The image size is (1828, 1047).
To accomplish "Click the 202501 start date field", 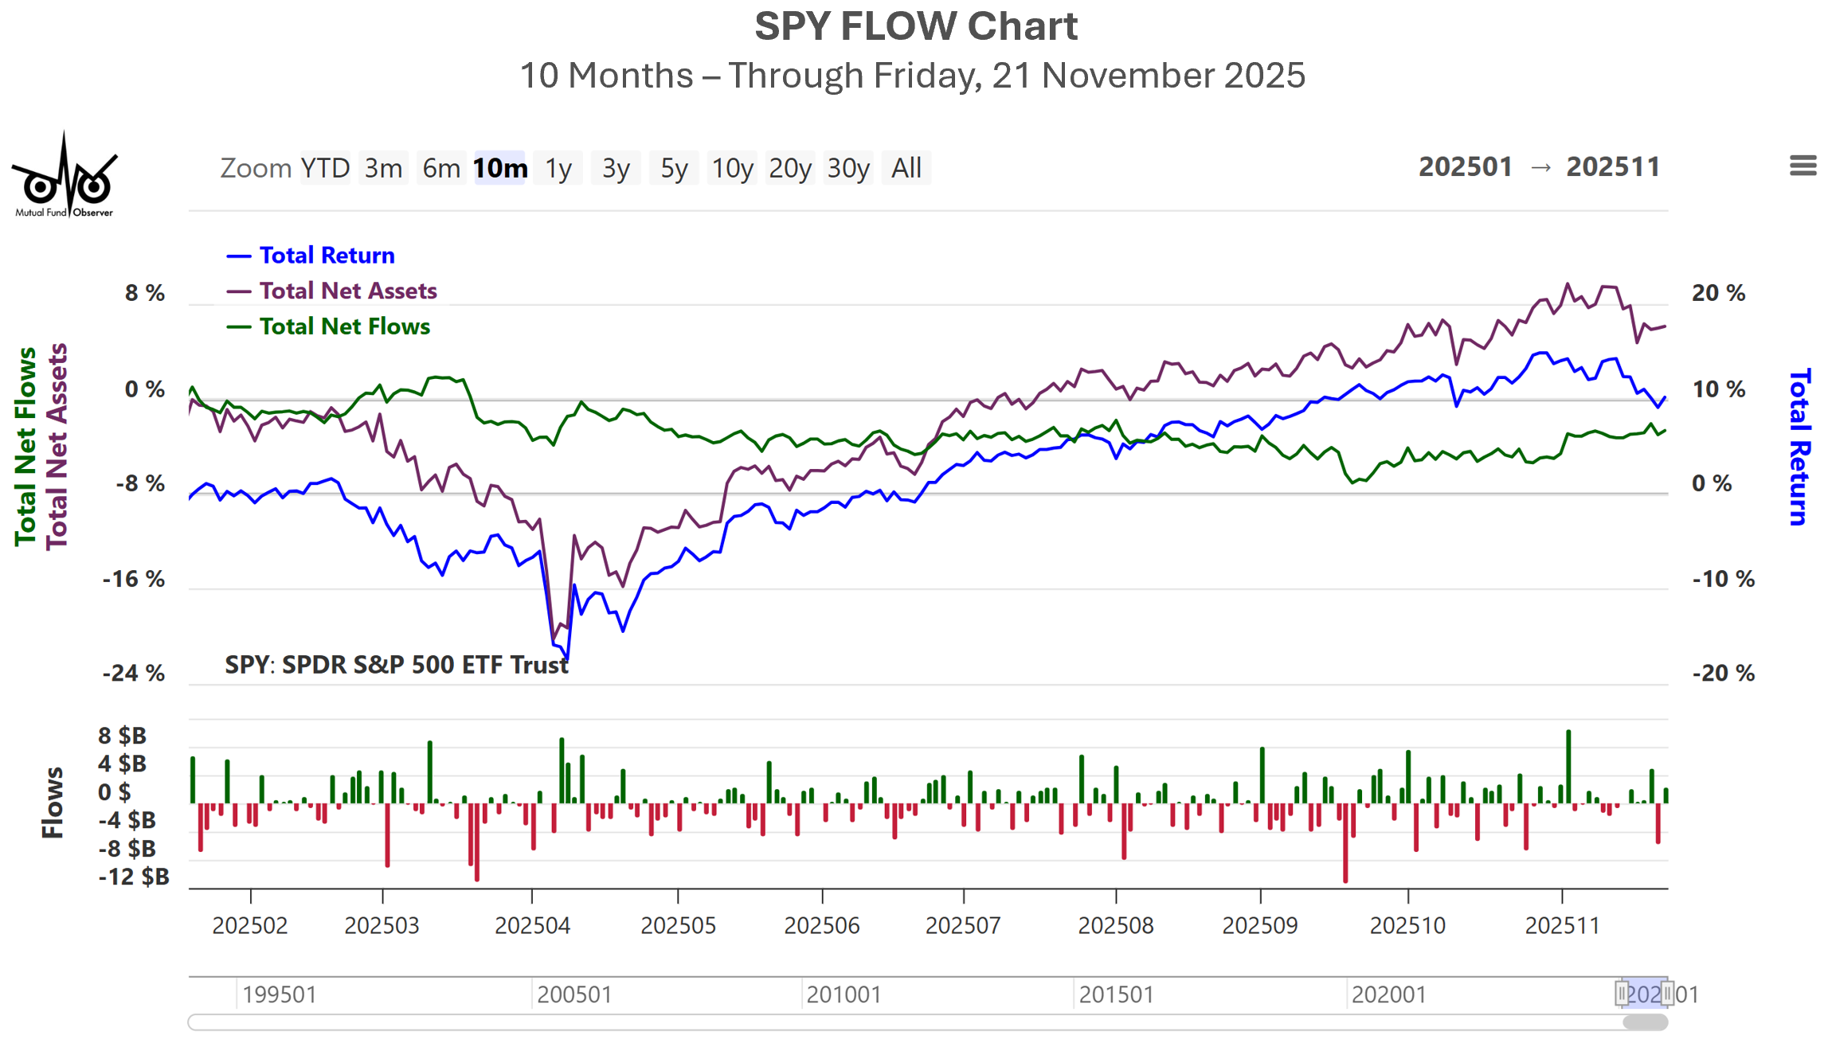I will 1465,167.
